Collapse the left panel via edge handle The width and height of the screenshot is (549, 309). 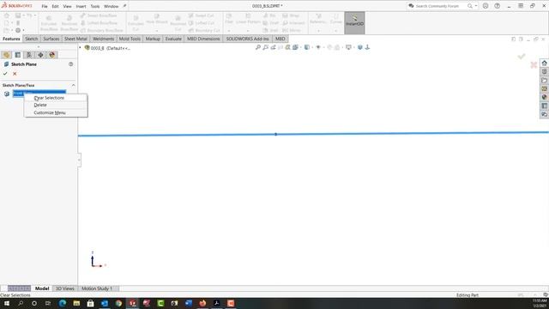79,160
